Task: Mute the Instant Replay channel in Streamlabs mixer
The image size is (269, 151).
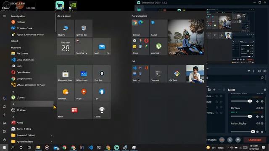Action: (257, 132)
